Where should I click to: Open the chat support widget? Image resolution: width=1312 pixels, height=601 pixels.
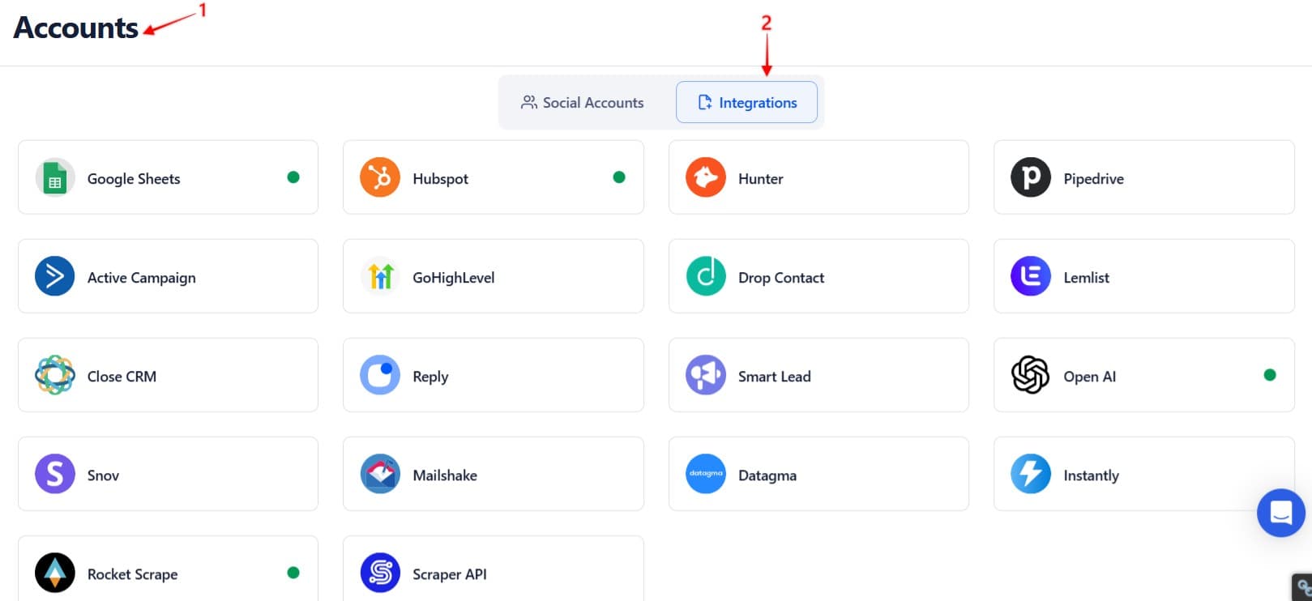pyautogui.click(x=1280, y=513)
